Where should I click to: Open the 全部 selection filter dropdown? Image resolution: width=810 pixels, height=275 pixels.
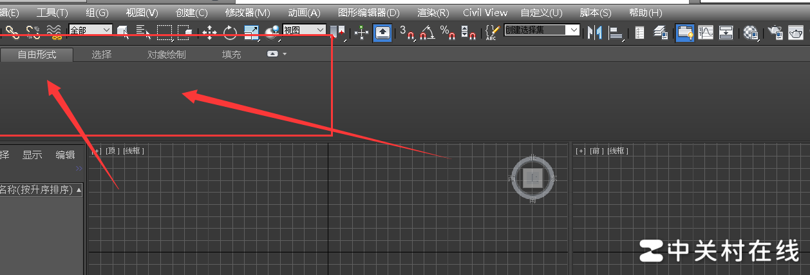pos(90,30)
